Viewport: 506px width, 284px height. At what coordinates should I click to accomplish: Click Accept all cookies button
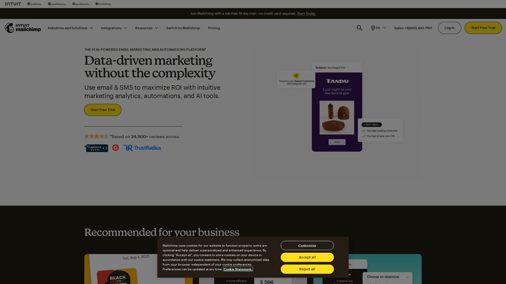(x=307, y=257)
